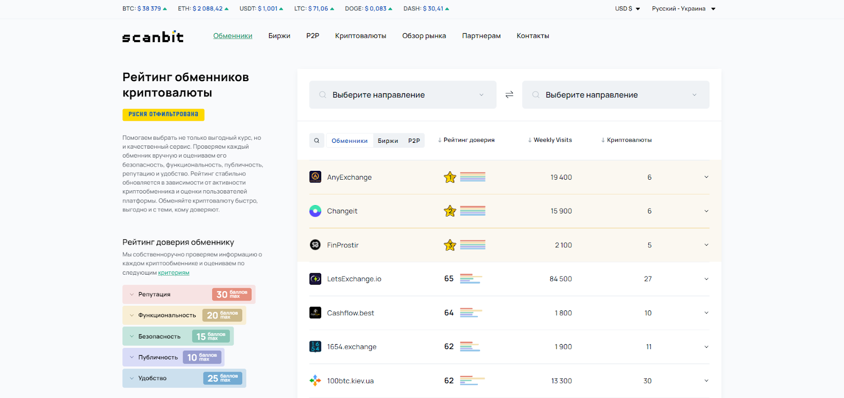Open Криптовалюты navigation item
844x398 pixels.
[361, 36]
